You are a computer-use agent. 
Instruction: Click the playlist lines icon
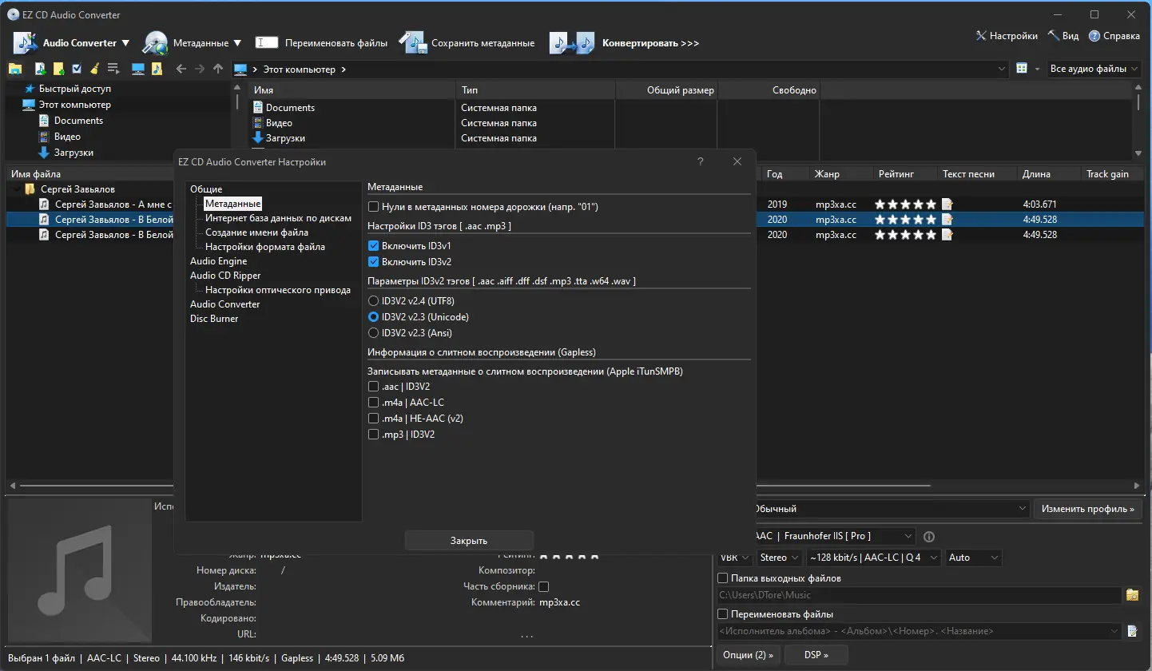[x=113, y=69]
